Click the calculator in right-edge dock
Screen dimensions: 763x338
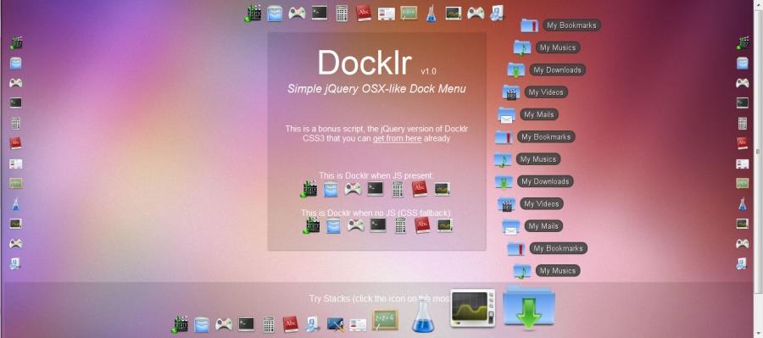743,123
